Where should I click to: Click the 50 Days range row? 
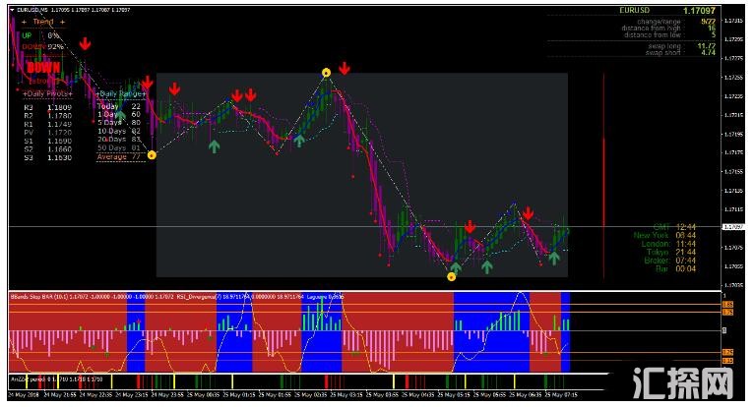tap(119, 148)
